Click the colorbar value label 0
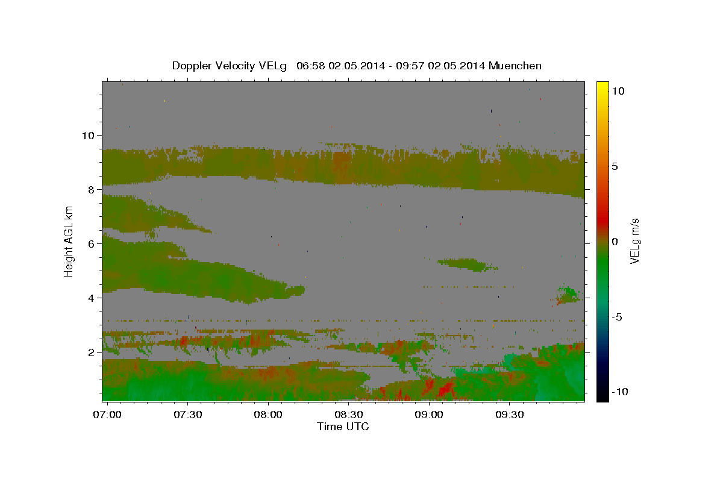This screenshot has width=723, height=482. pos(615,242)
